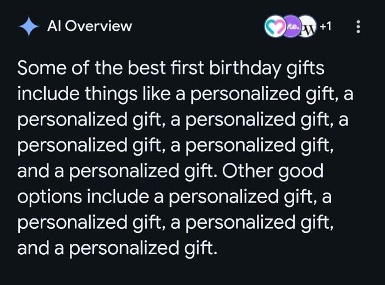
Task: Click the "AI Overview" heading label
Action: (90, 26)
